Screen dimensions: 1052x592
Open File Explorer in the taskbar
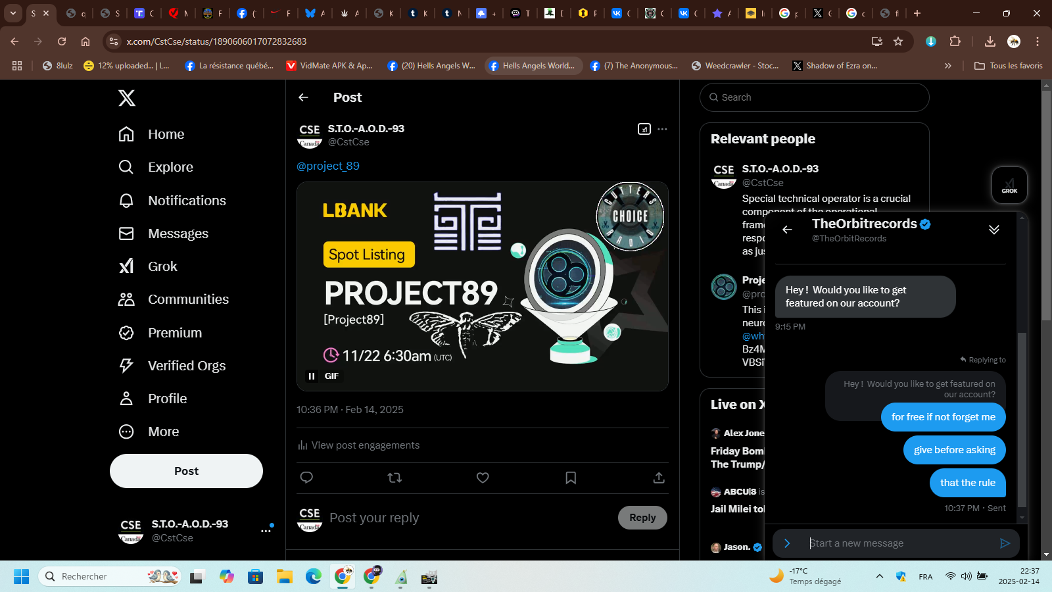[284, 577]
